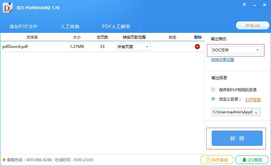Minimize the 得力 PDF转WORD window
This screenshot has height=166, width=271.
pyautogui.click(x=254, y=5)
